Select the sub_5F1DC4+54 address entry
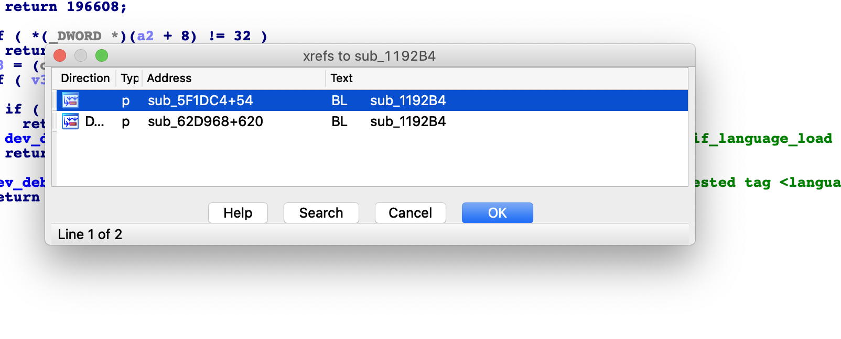 coord(200,100)
